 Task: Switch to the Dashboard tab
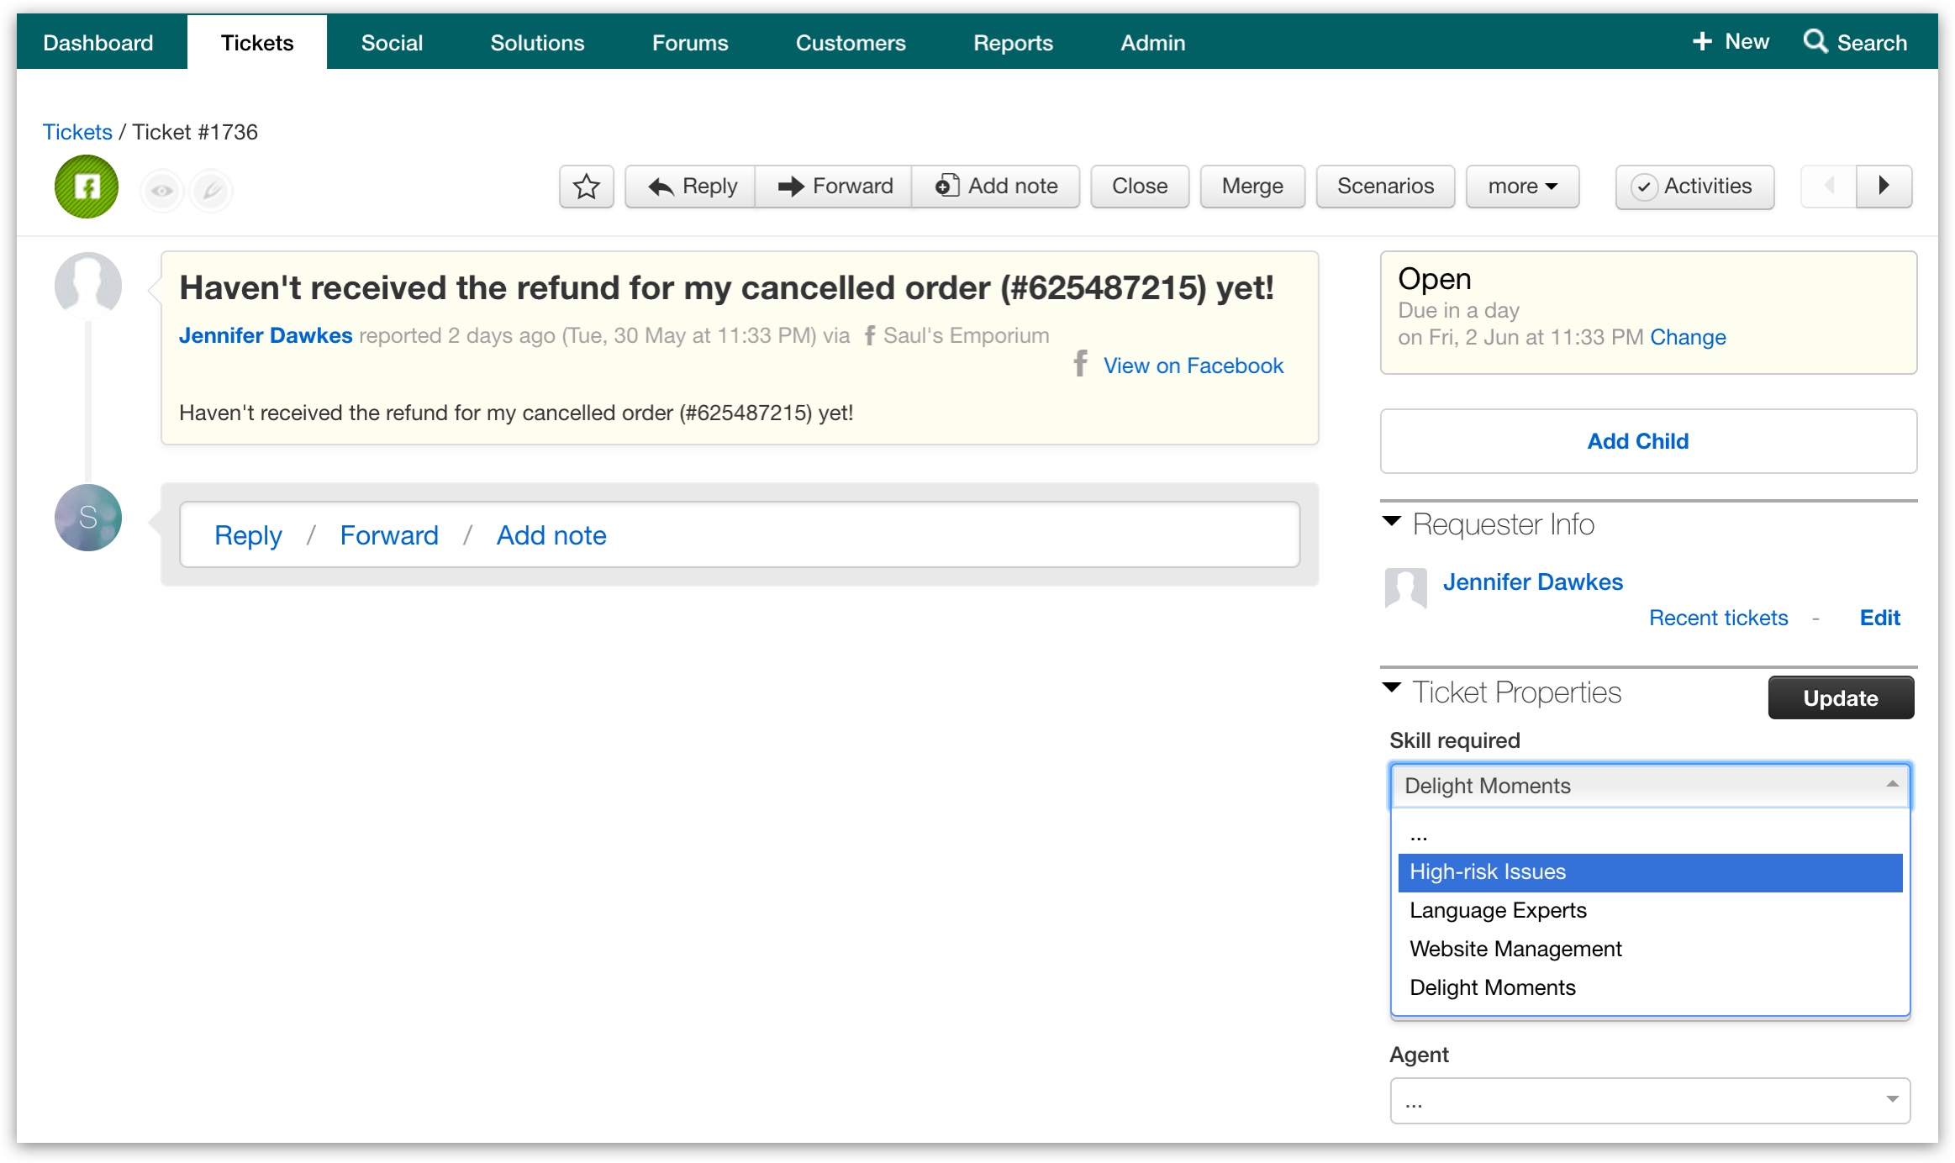click(x=98, y=41)
